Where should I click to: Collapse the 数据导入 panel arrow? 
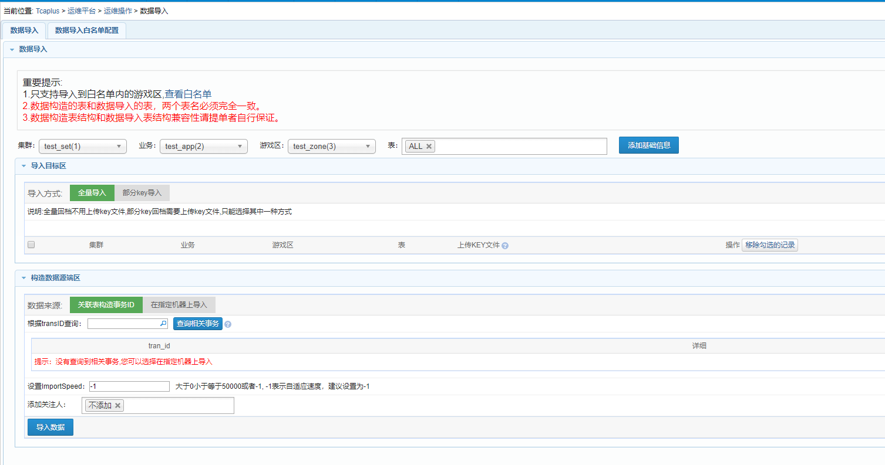[12, 50]
